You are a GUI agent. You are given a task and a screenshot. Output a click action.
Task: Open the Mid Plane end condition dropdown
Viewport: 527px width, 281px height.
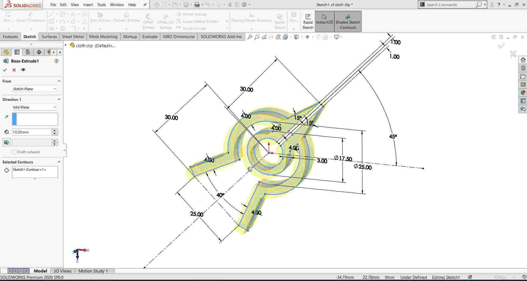pos(35,107)
